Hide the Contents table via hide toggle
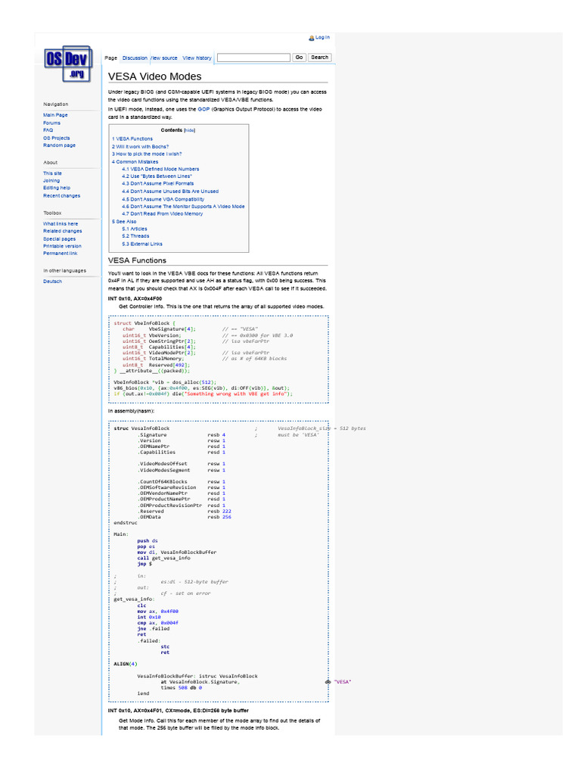Viewport: 581px width, 775px height. [x=190, y=130]
